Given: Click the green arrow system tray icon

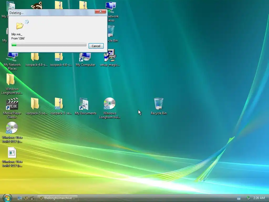Looking at the screenshot, I should pyautogui.click(x=248, y=198).
